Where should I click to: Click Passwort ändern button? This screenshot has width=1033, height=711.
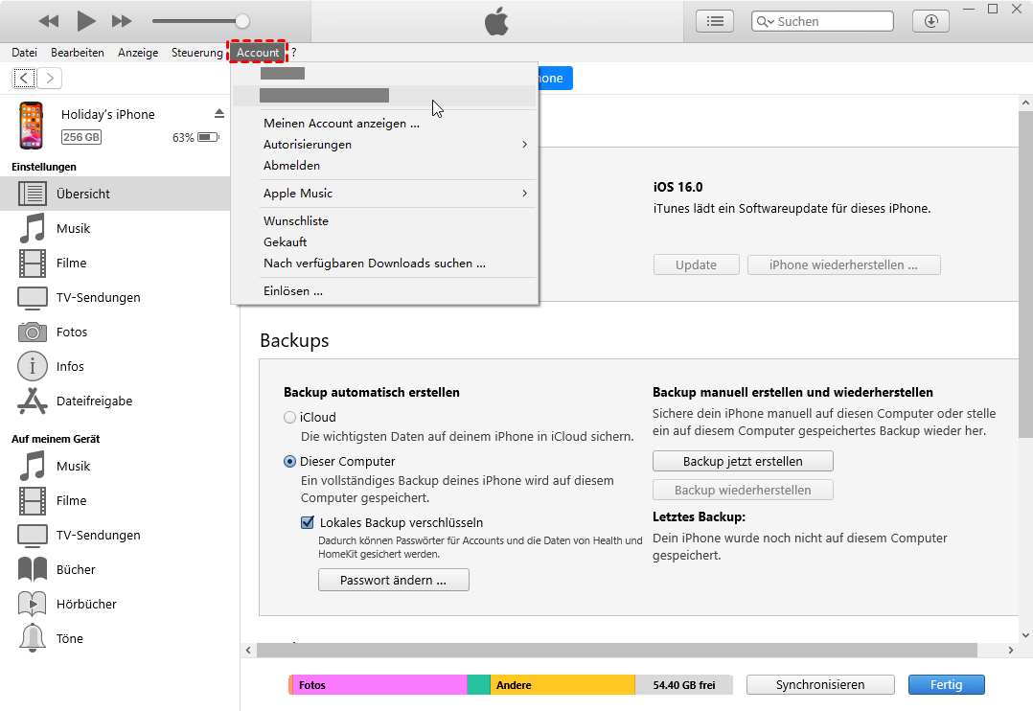(393, 580)
